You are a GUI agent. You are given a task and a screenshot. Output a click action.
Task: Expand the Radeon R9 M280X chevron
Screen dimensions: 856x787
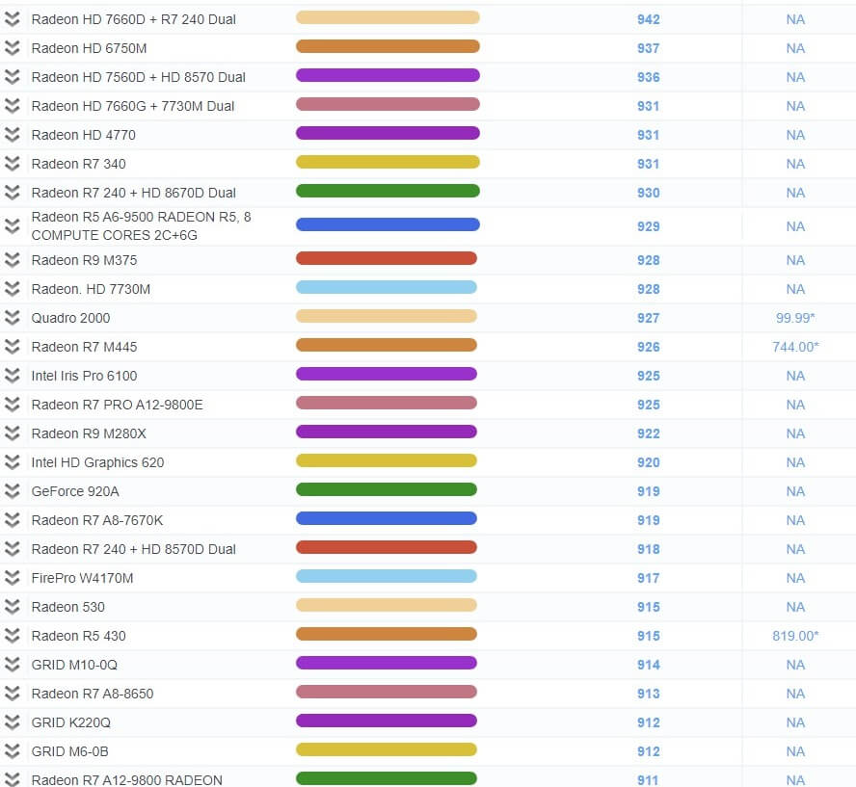pyautogui.click(x=12, y=433)
